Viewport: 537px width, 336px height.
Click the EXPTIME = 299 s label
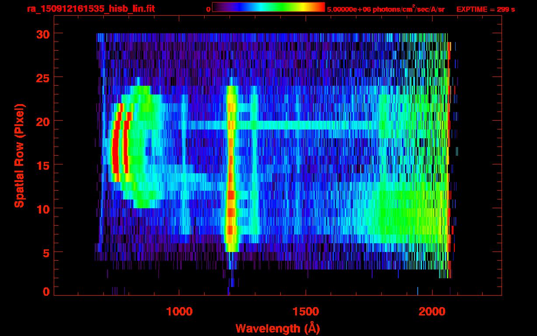pos(485,9)
